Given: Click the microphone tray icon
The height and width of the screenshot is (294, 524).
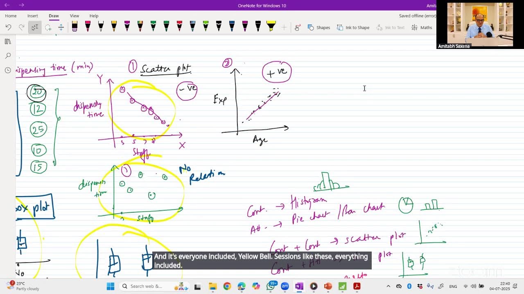Looking at the screenshot, I should (431, 286).
